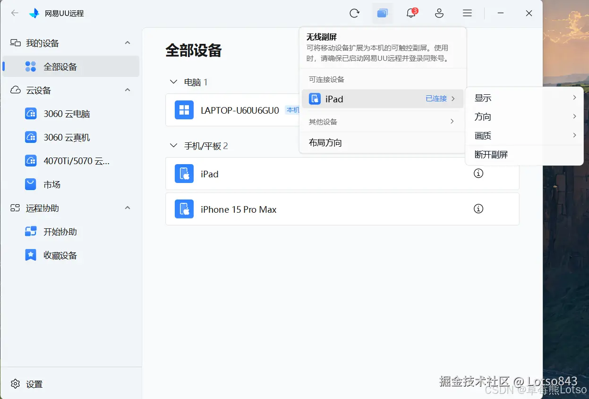Collapse the 电脑 device group
The height and width of the screenshot is (399, 589).
pyautogui.click(x=173, y=81)
